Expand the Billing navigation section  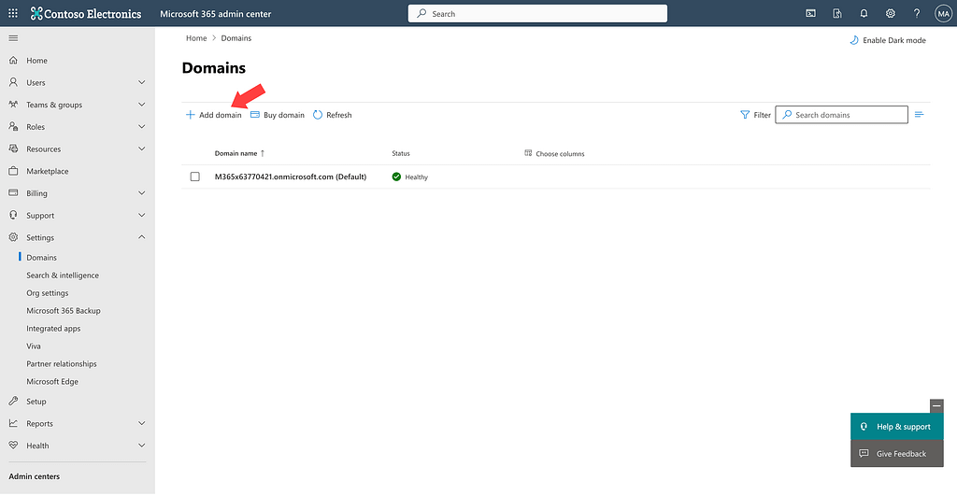(141, 193)
